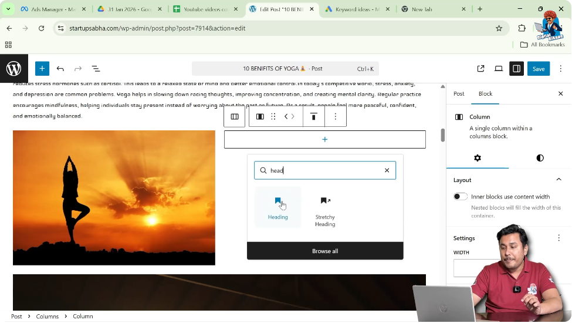Image resolution: width=572 pixels, height=323 pixels.
Task: Click the Column block type icon
Action: click(260, 116)
